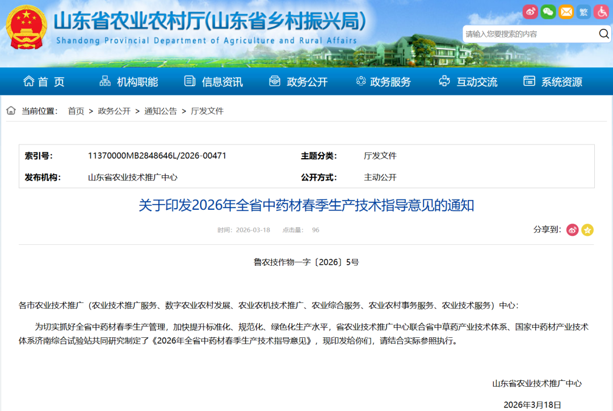Go to 厅发文件 in the breadcrumb

click(207, 111)
